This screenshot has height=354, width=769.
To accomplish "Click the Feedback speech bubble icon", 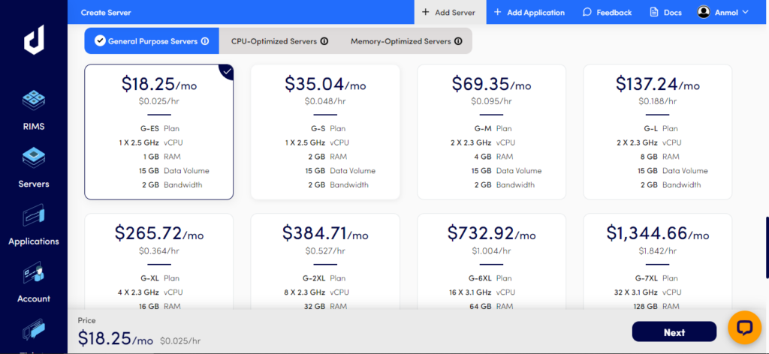I will (x=587, y=12).
